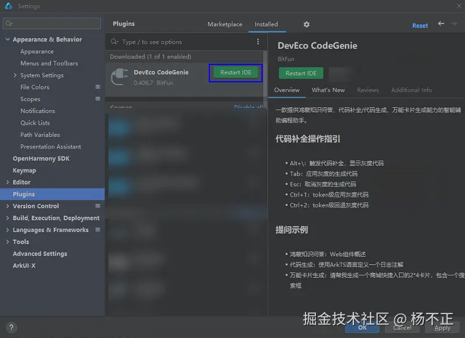Expand the Version Control section
This screenshot has width=465, height=338.
pyautogui.click(x=8, y=206)
